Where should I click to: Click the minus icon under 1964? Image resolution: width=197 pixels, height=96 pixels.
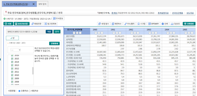[174, 33]
